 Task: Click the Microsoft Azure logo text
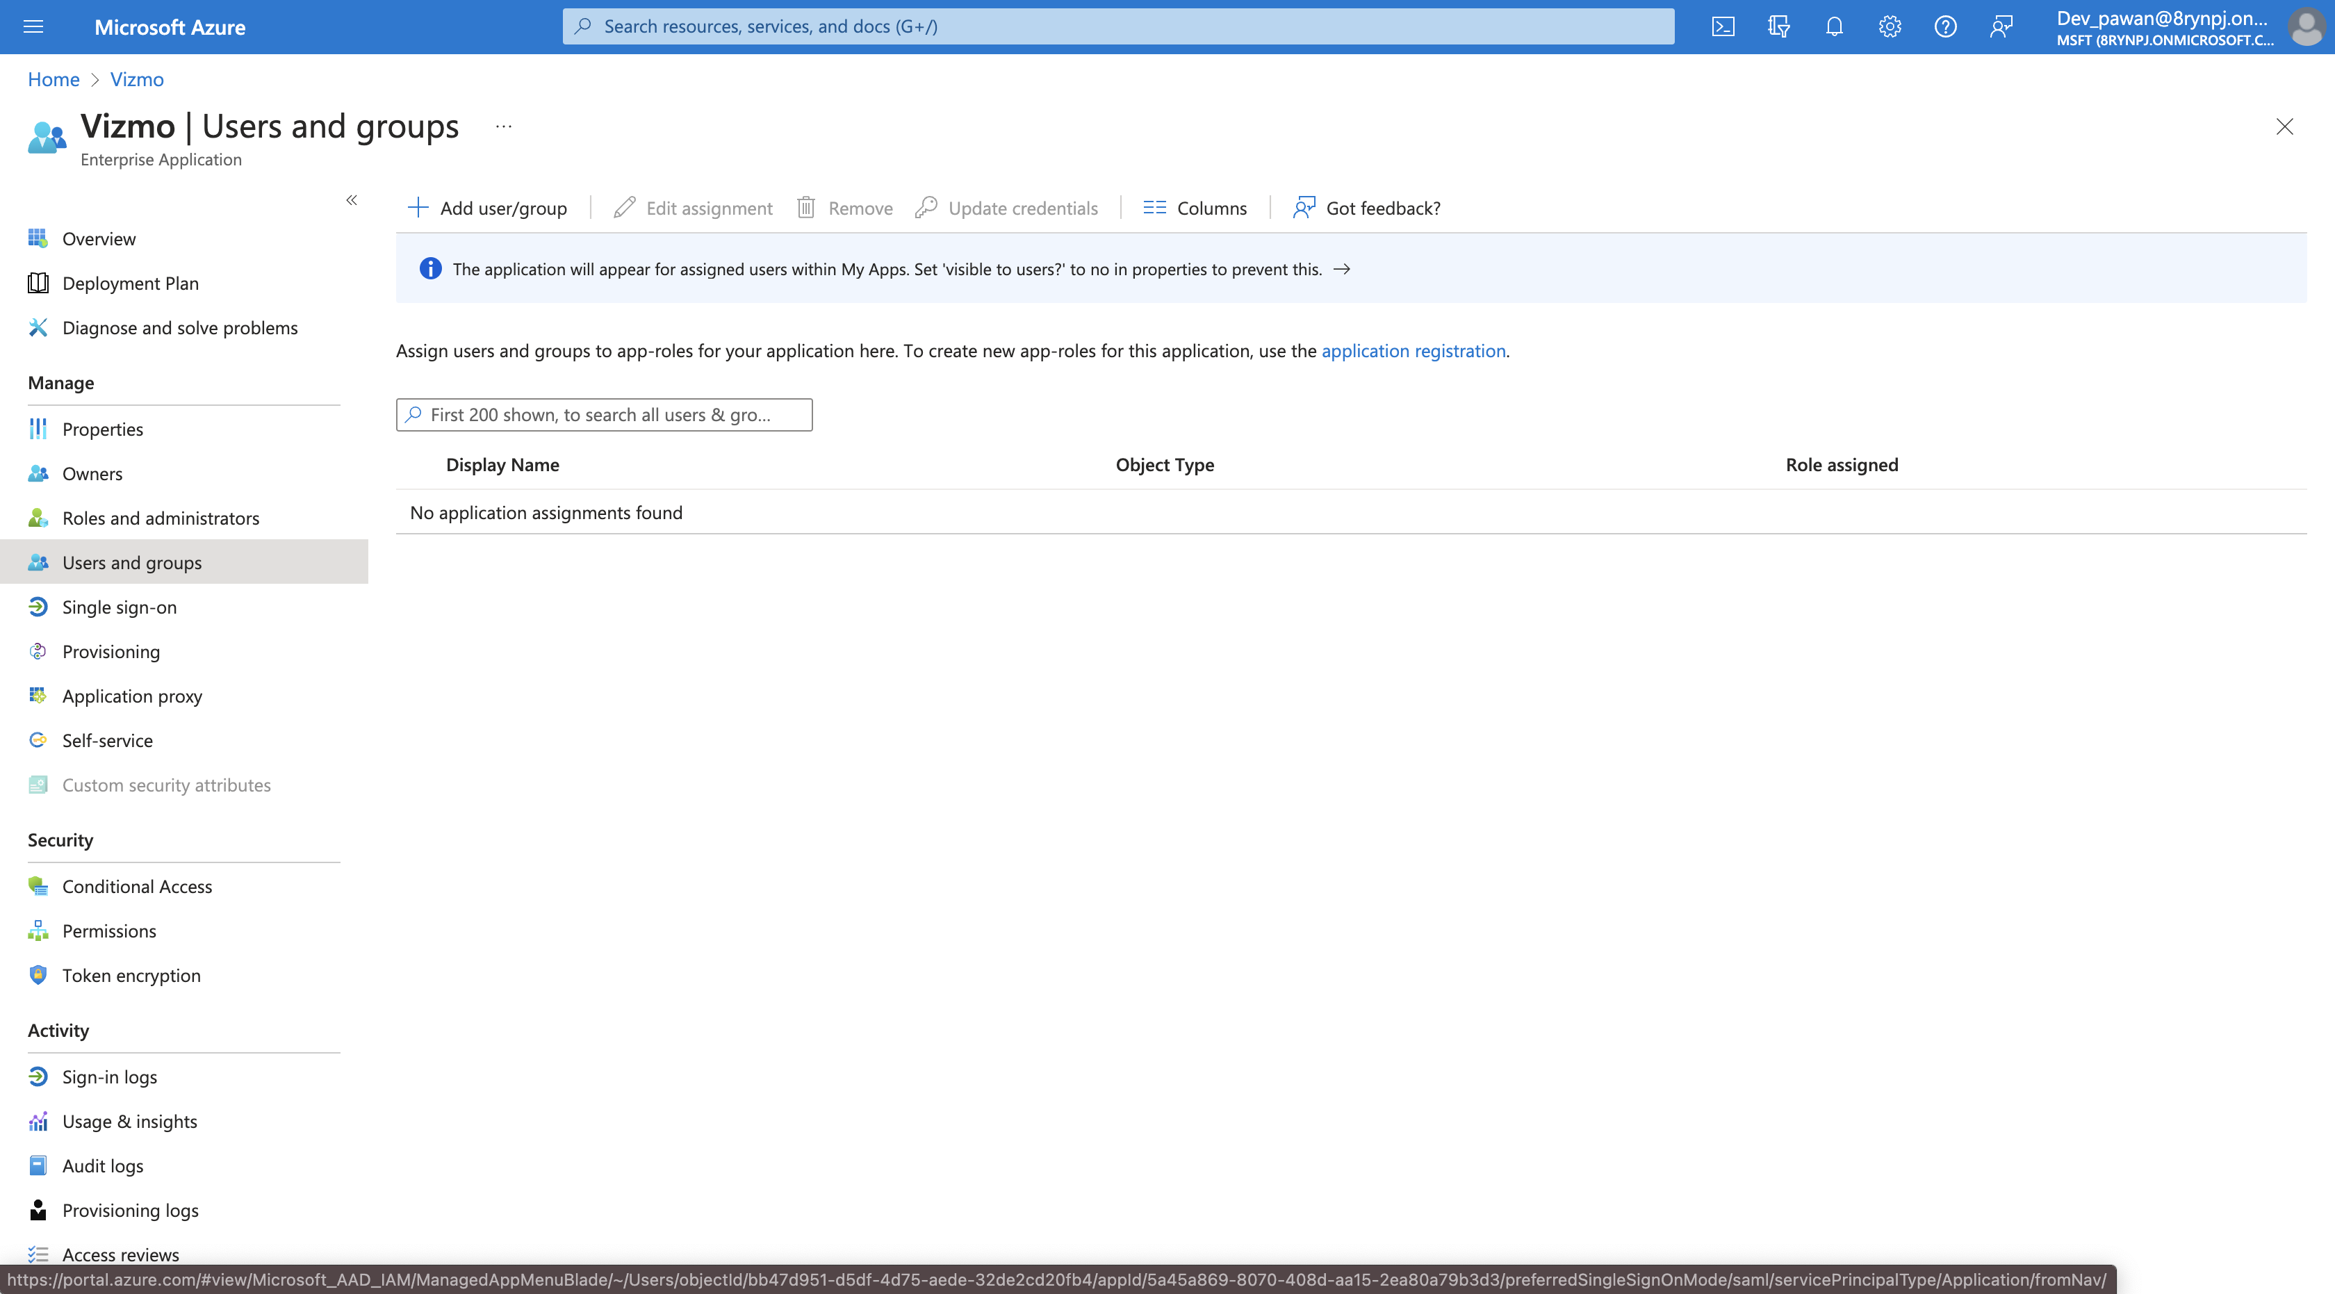pyautogui.click(x=170, y=27)
